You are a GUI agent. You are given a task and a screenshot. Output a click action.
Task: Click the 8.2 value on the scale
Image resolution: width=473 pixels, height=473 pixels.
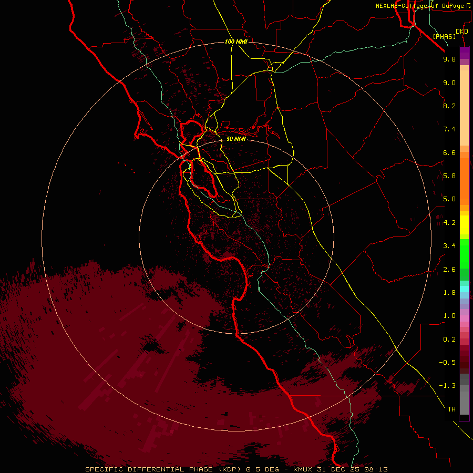pyautogui.click(x=449, y=106)
